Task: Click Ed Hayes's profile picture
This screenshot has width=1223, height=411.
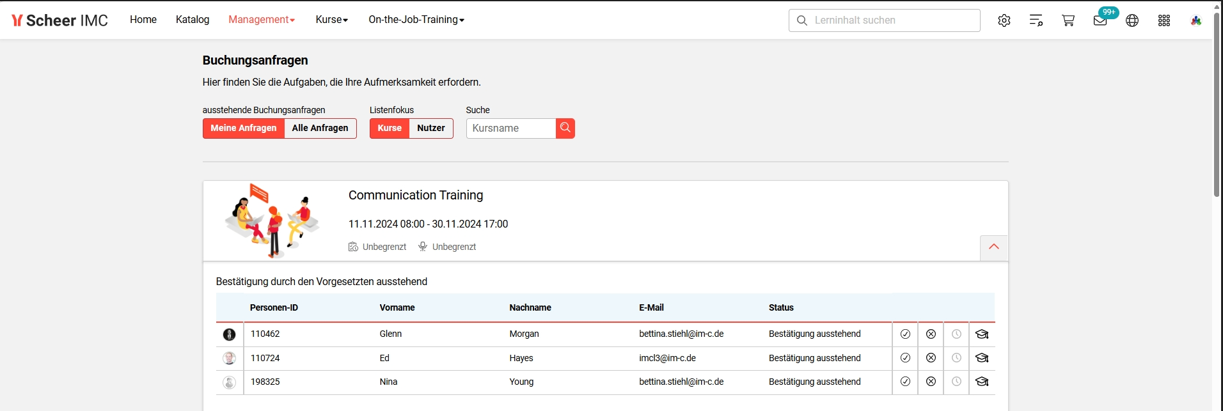Action: (x=229, y=359)
